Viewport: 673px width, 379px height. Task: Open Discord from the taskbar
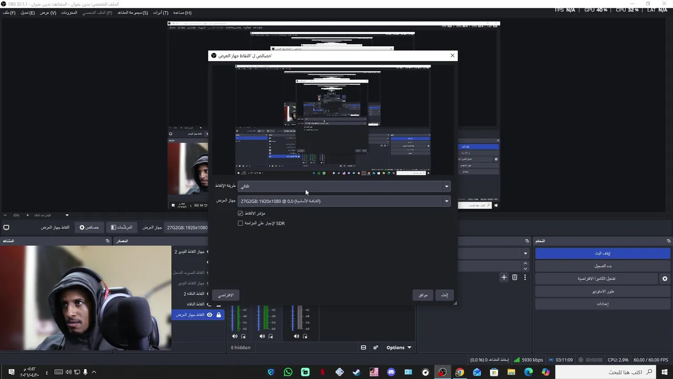(391, 372)
